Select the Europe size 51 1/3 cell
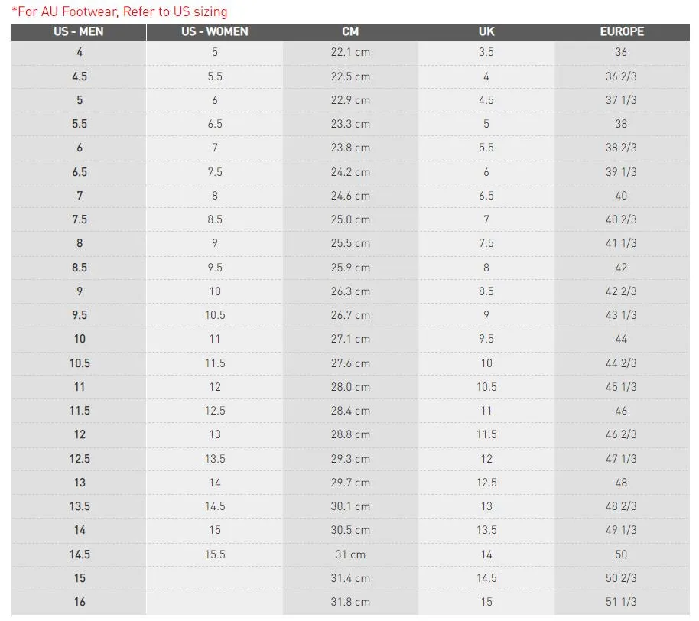 [621, 602]
